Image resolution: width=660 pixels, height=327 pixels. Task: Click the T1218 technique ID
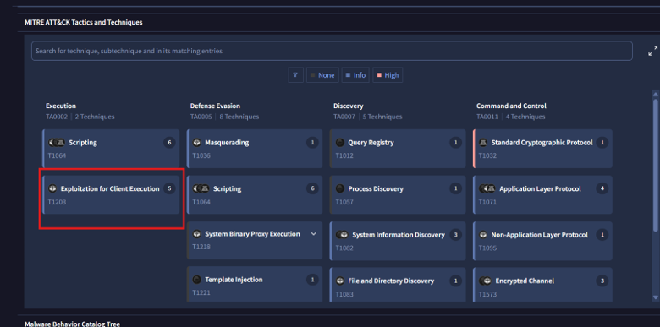[x=201, y=247]
